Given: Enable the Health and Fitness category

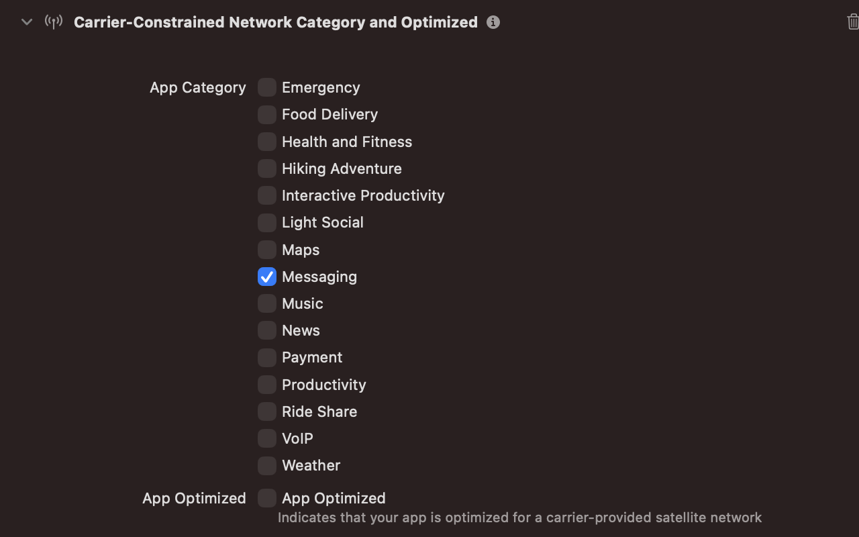Looking at the screenshot, I should point(266,142).
